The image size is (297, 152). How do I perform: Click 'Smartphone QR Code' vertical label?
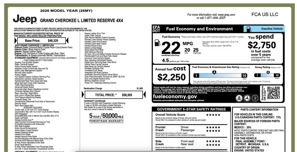pyautogui.click(x=263, y=93)
